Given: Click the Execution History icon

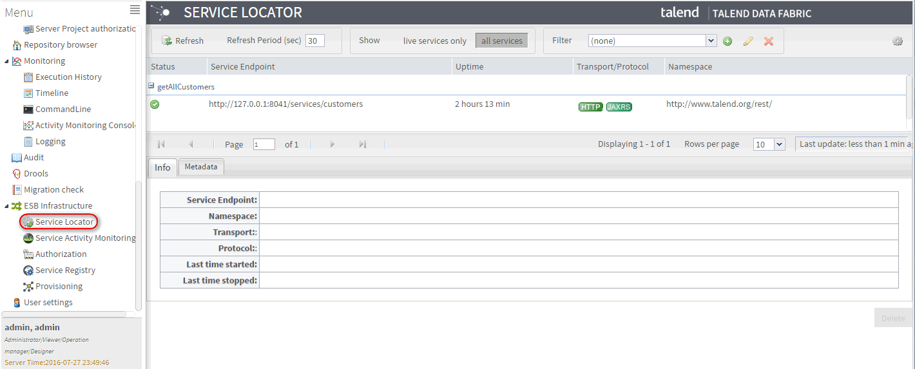Looking at the screenshot, I should click(28, 77).
